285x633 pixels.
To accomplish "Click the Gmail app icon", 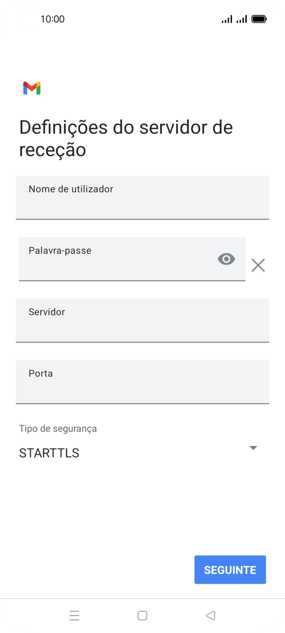I will 31,88.
